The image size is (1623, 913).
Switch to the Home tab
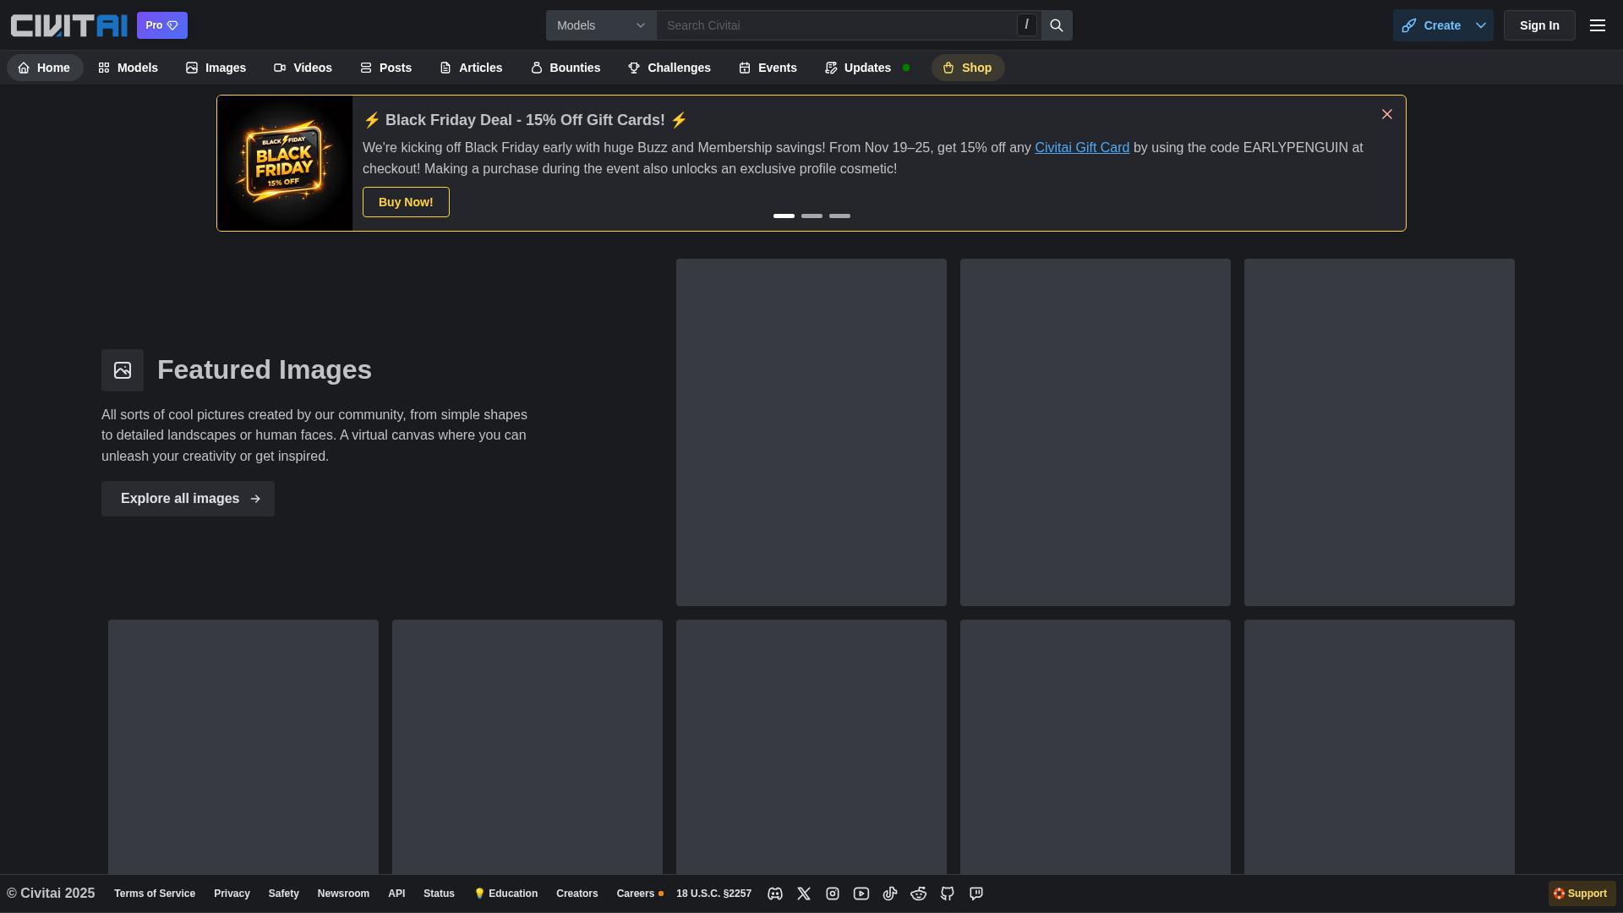tap(45, 68)
